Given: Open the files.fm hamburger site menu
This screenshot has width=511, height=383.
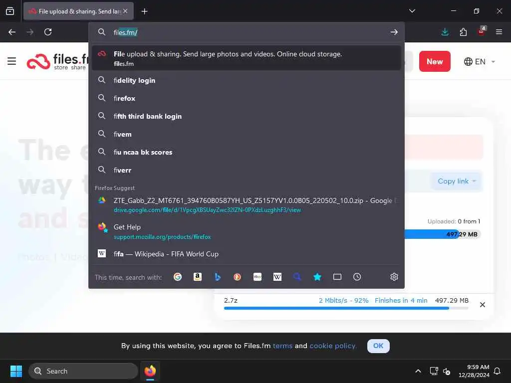Looking at the screenshot, I should pos(12,61).
